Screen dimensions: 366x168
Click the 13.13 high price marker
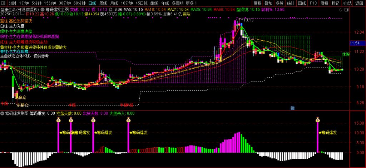248,20
